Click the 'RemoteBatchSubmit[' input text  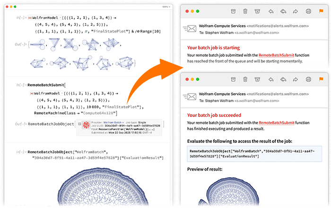[46, 85]
